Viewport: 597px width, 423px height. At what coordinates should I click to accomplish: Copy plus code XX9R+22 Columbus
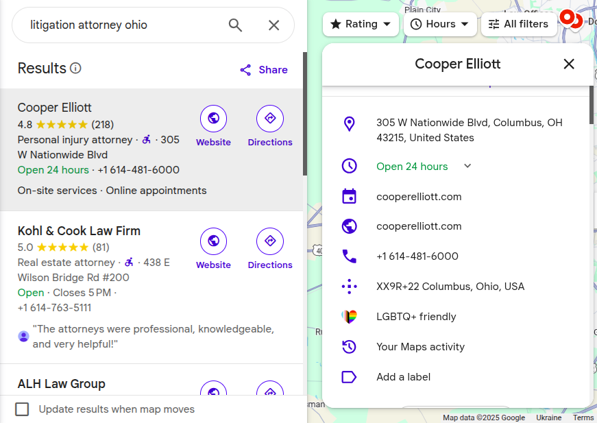point(450,287)
